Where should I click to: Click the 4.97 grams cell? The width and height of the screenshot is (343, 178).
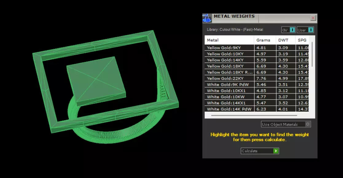coord(265,54)
